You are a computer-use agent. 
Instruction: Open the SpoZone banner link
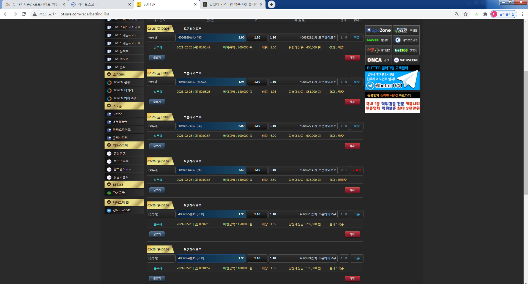coord(378,30)
